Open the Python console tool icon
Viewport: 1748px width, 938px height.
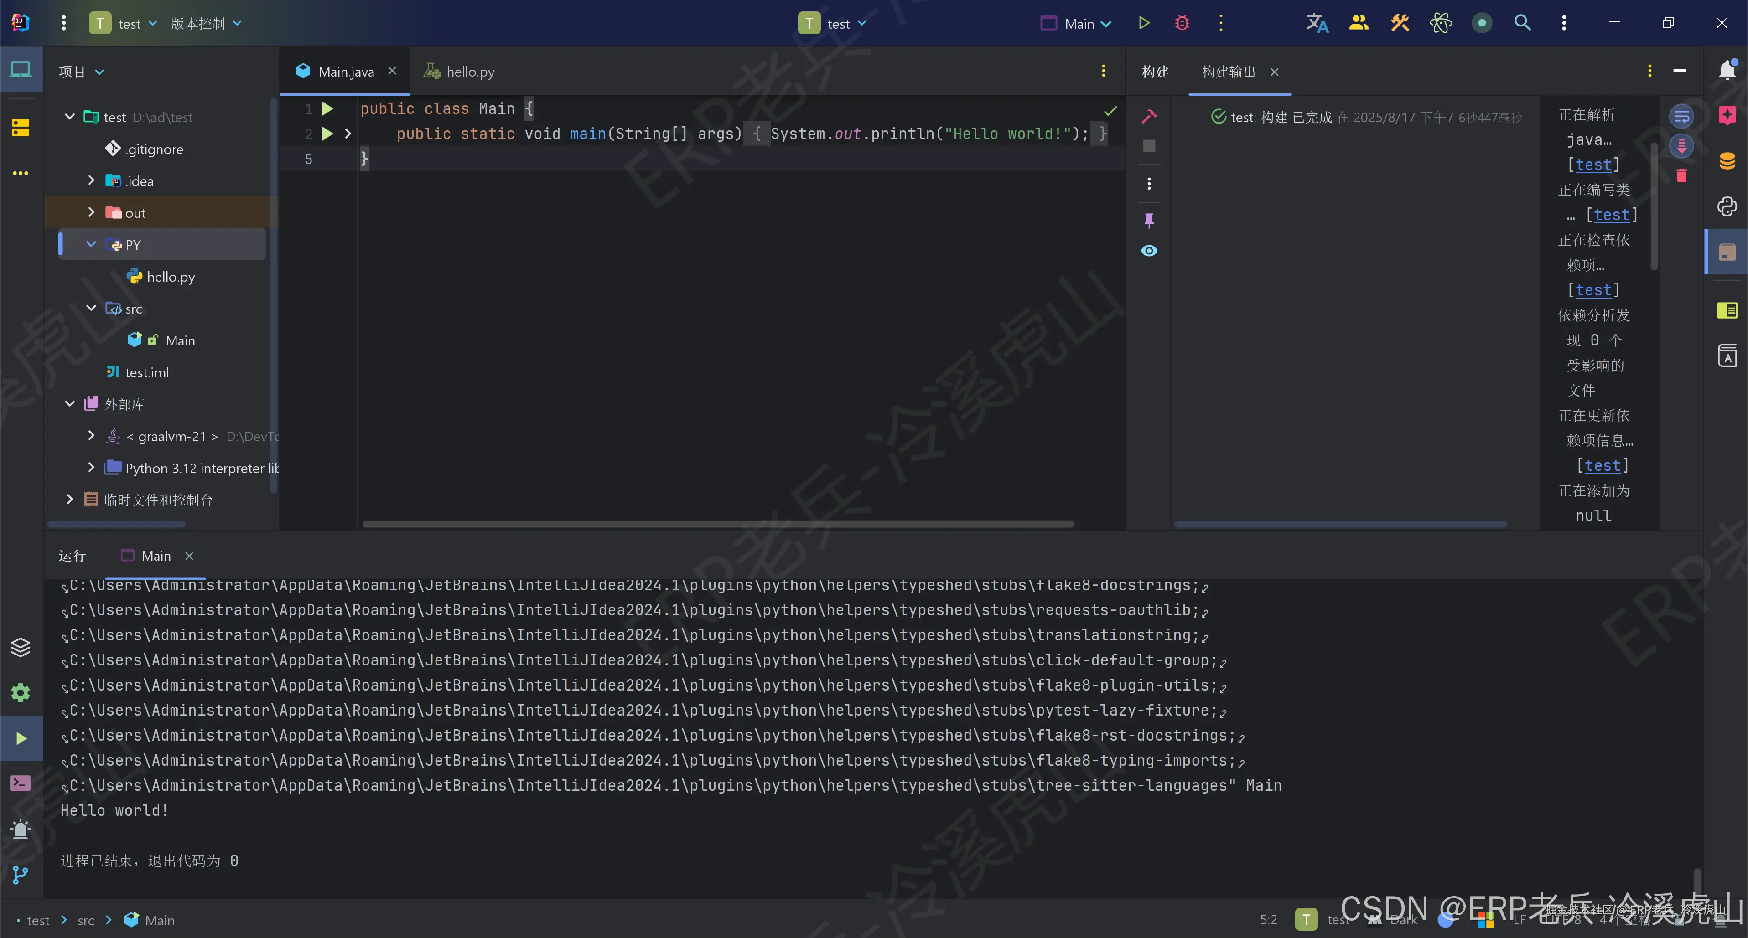1726,206
